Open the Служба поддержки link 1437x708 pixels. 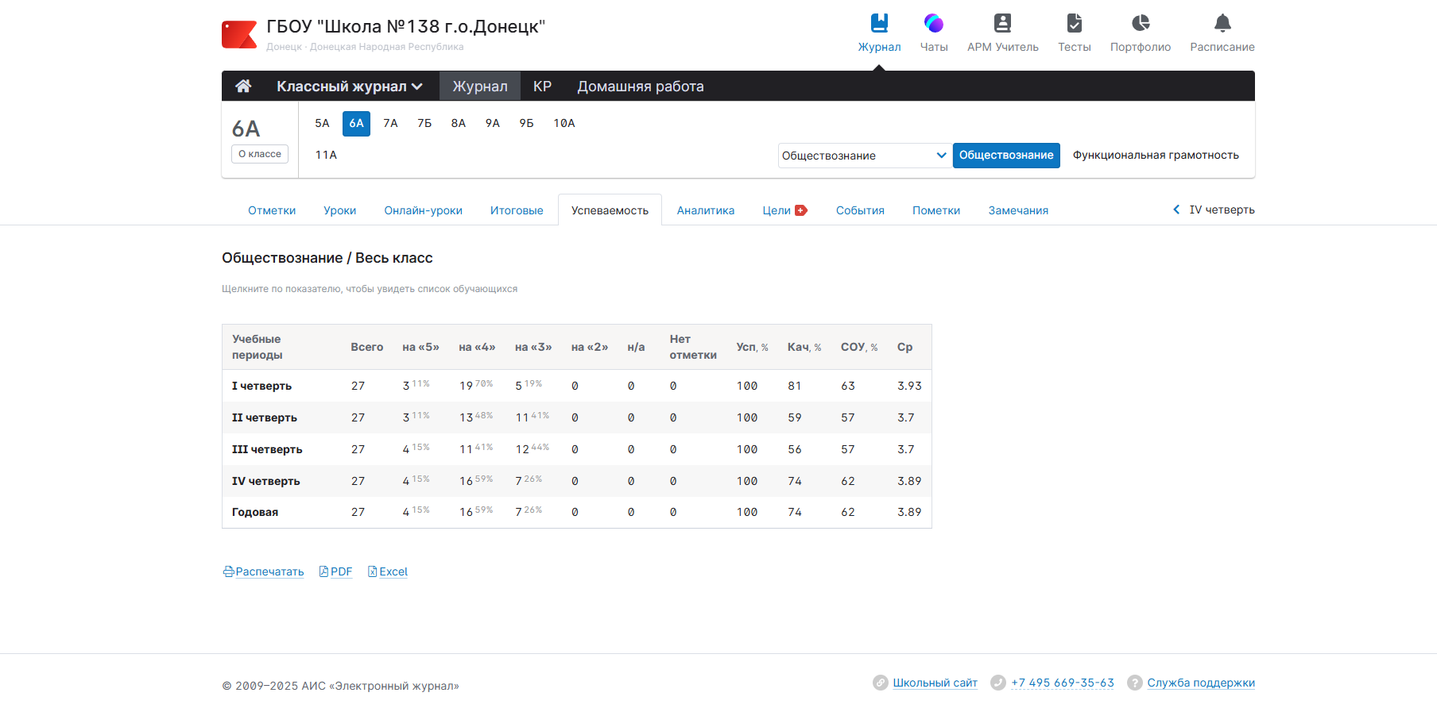click(x=1201, y=683)
